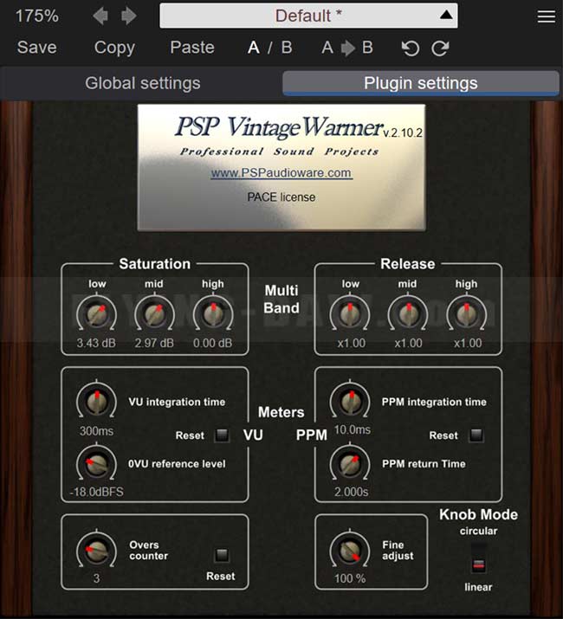Click the -18.0dBFS reference value
Screen dimensions: 563x619
point(96,492)
